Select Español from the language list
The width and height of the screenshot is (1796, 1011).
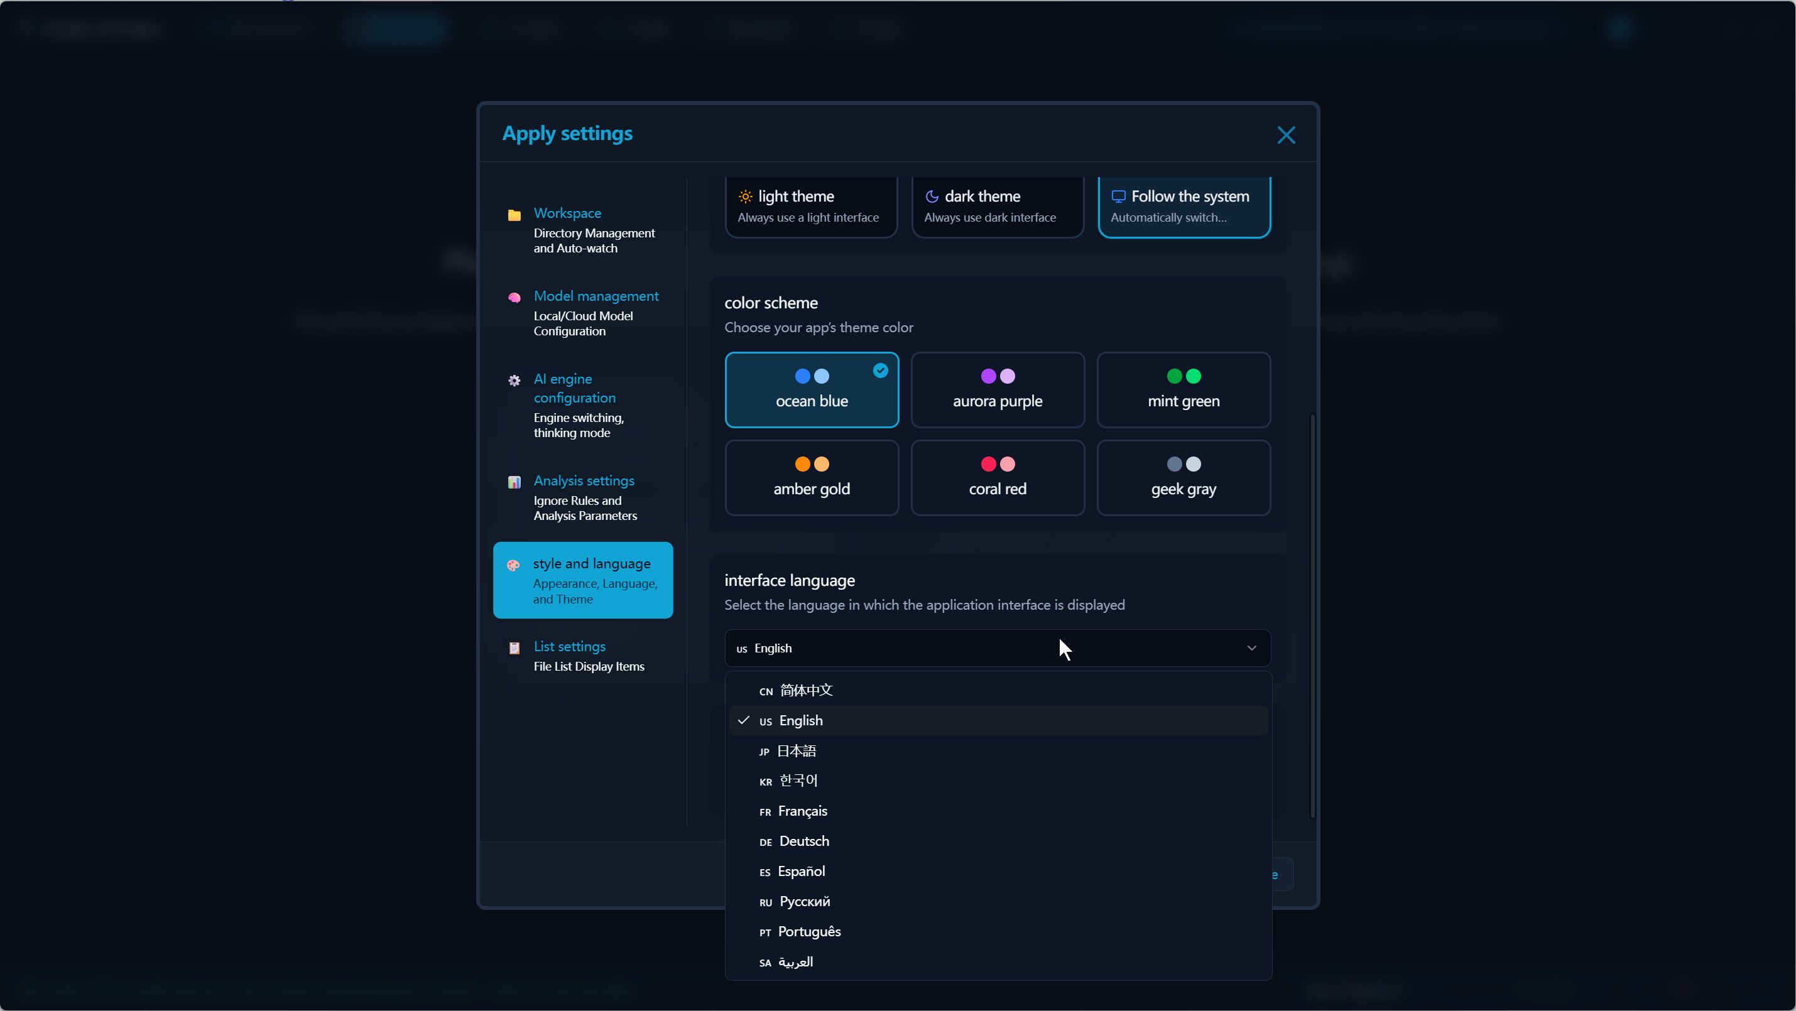pyautogui.click(x=998, y=872)
